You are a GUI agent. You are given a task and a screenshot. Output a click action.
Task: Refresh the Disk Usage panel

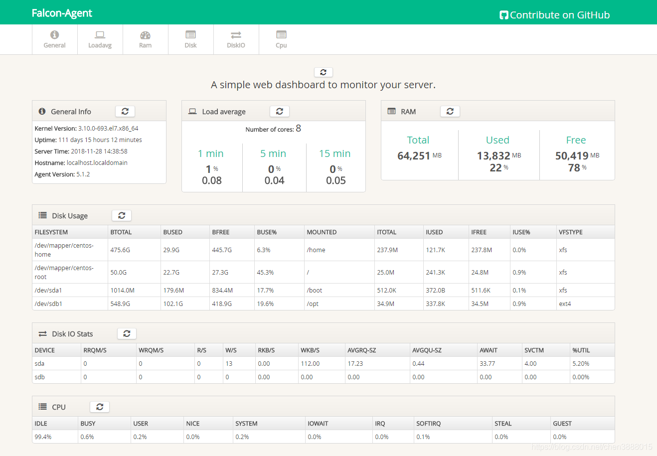[122, 215]
